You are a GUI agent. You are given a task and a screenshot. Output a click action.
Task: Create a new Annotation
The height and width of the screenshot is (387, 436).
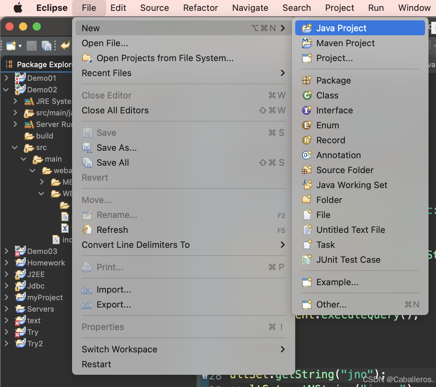[x=338, y=155]
